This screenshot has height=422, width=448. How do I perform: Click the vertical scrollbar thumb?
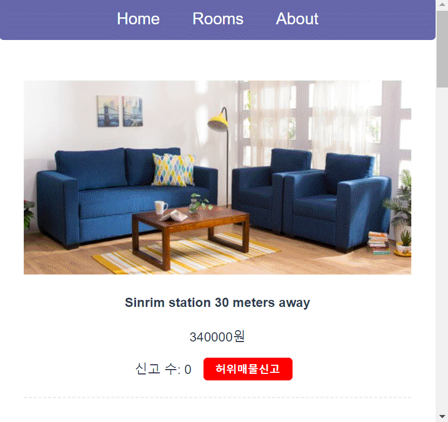(x=442, y=49)
